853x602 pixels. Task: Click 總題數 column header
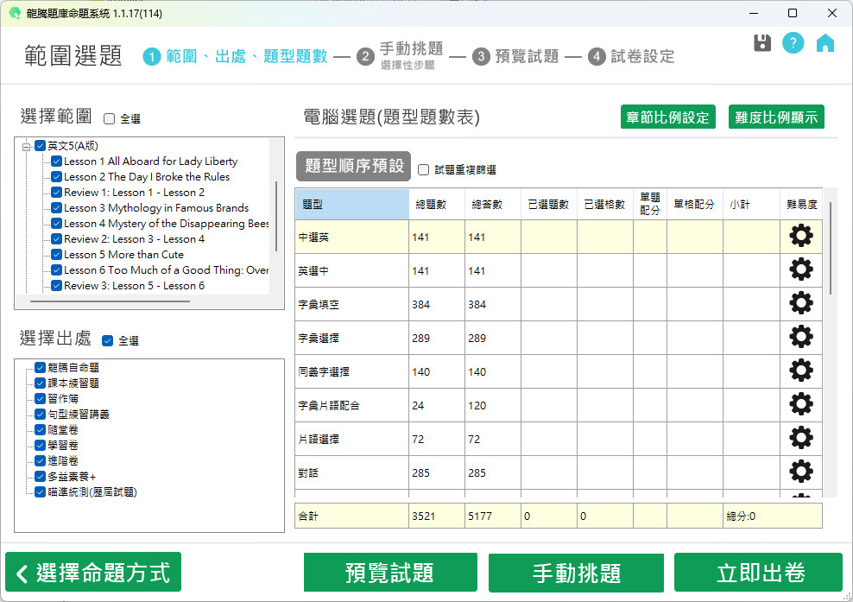[437, 204]
